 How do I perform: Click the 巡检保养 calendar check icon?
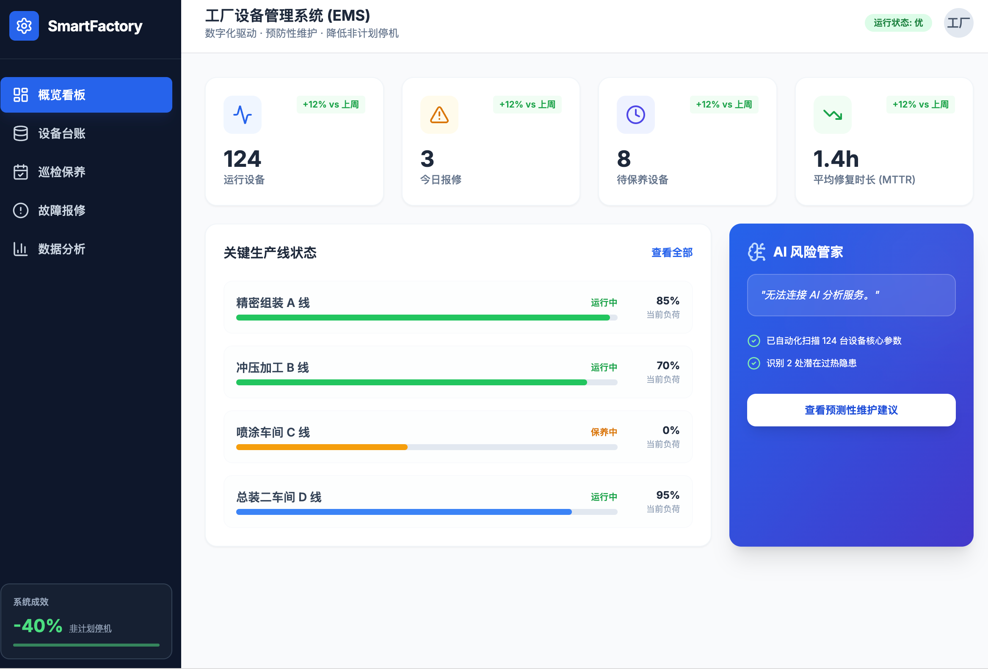click(x=20, y=172)
